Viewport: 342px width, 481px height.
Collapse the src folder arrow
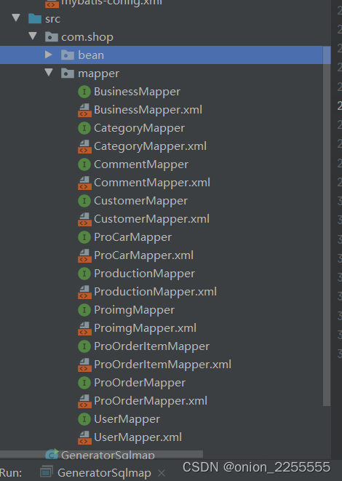16,17
